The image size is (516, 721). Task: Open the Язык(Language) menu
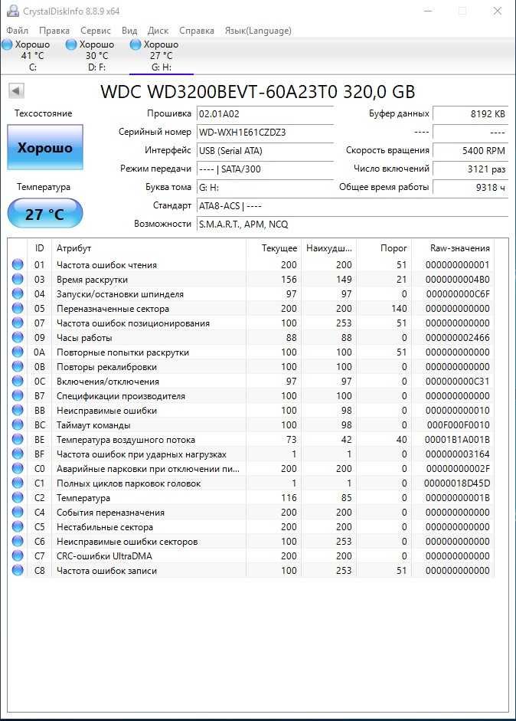point(258,31)
